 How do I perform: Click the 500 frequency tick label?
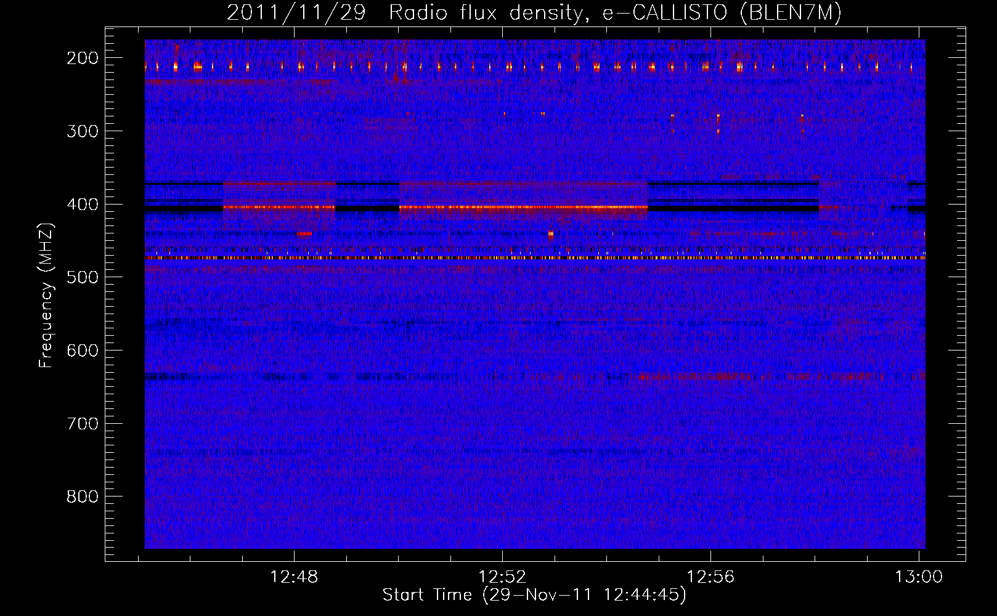83,277
